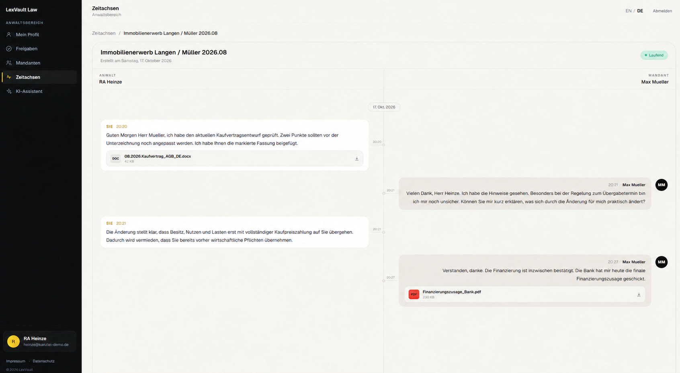680x373 pixels.
Task: Click the Mandanten people icon
Action: coord(9,63)
